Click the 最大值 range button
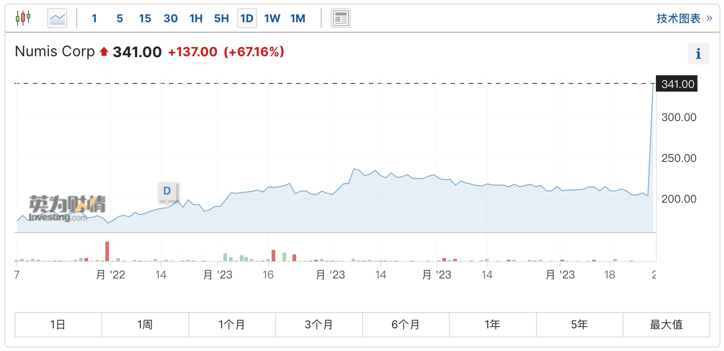 pos(666,325)
